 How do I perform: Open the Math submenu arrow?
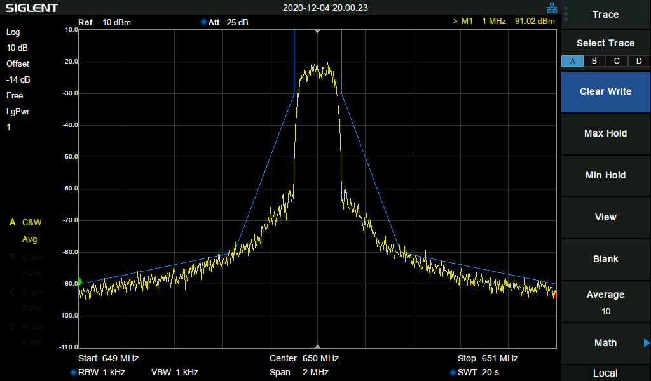(647, 343)
